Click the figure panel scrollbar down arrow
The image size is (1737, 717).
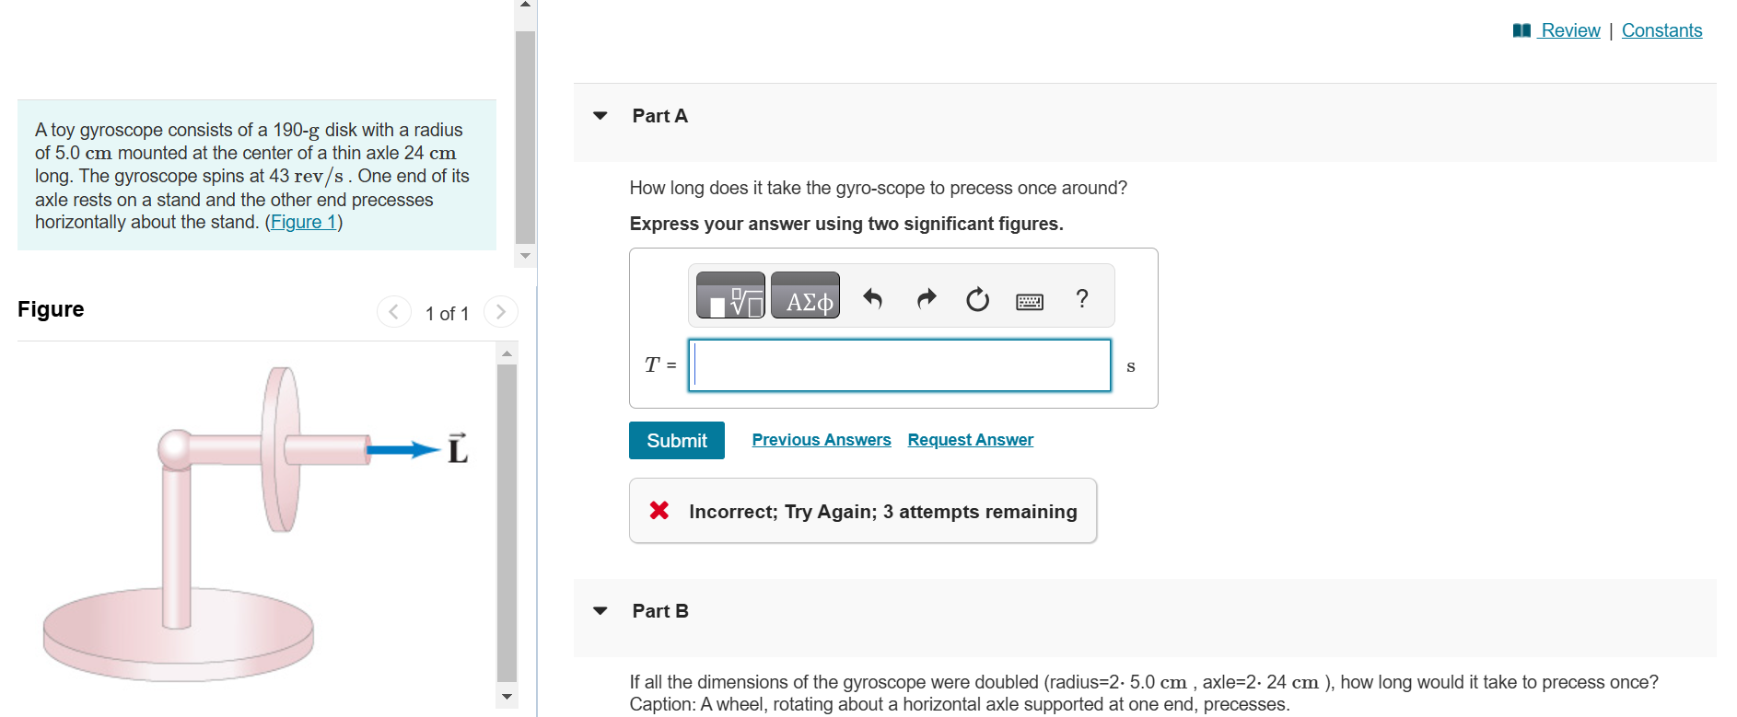[507, 696]
